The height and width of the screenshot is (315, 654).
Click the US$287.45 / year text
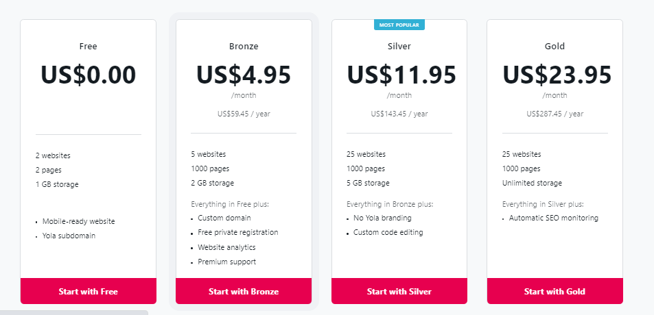[554, 114]
